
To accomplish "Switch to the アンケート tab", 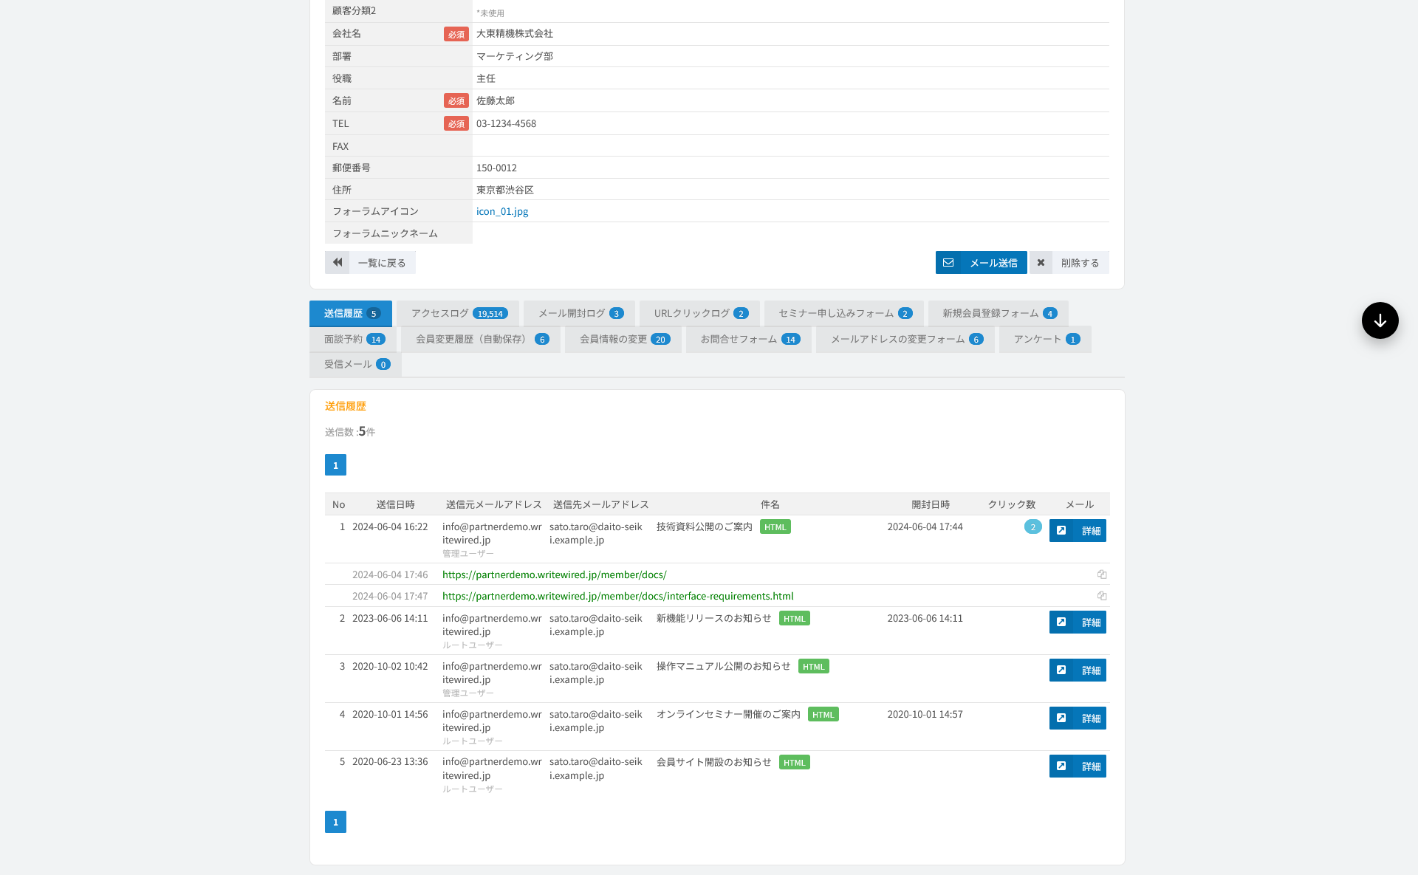I will 1045,340.
